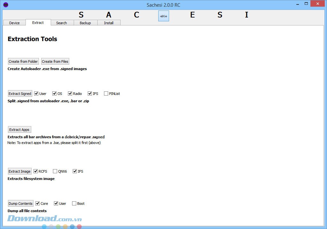Enable the QNX6 checkbox
Viewport: 327px width, 229px height.
tap(55, 171)
